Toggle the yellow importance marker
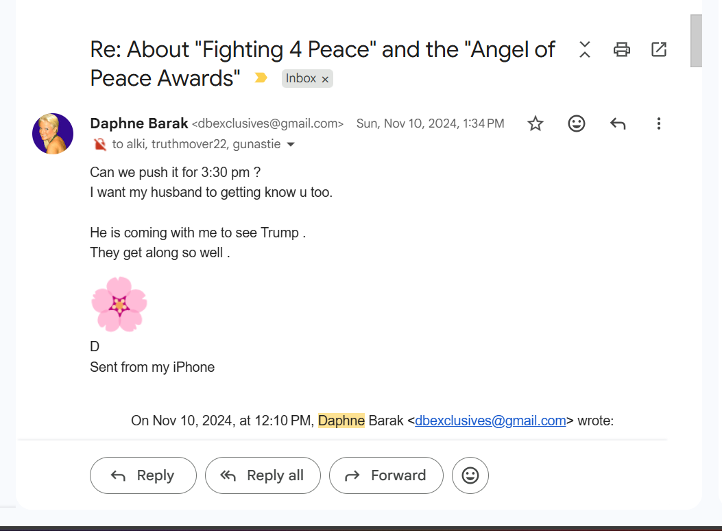The width and height of the screenshot is (722, 531). [261, 78]
